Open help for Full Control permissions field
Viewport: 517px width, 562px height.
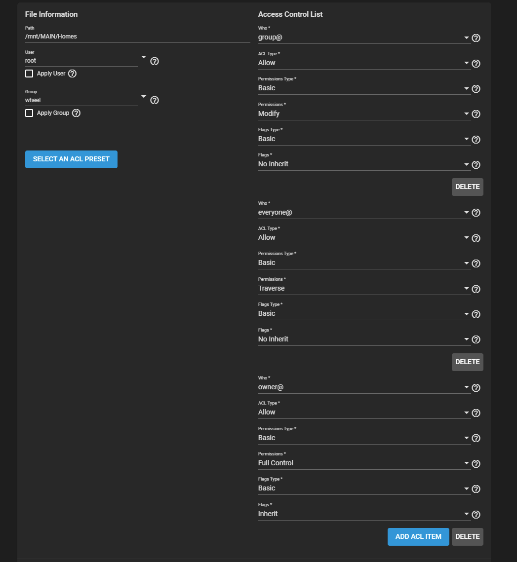click(x=476, y=464)
